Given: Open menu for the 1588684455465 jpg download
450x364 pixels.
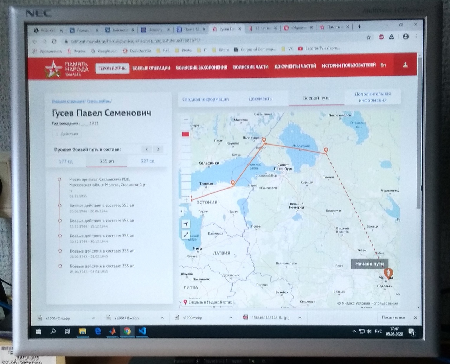Looking at the screenshot, I should pos(300,318).
